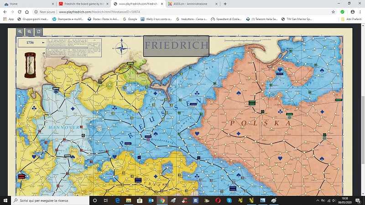This screenshot has height=205, width=365.
Task: Open the Google bookmark
Action: coord(130,19)
